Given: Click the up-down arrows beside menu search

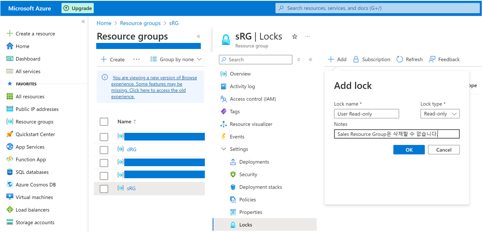Looking at the screenshot, I should (298, 59).
